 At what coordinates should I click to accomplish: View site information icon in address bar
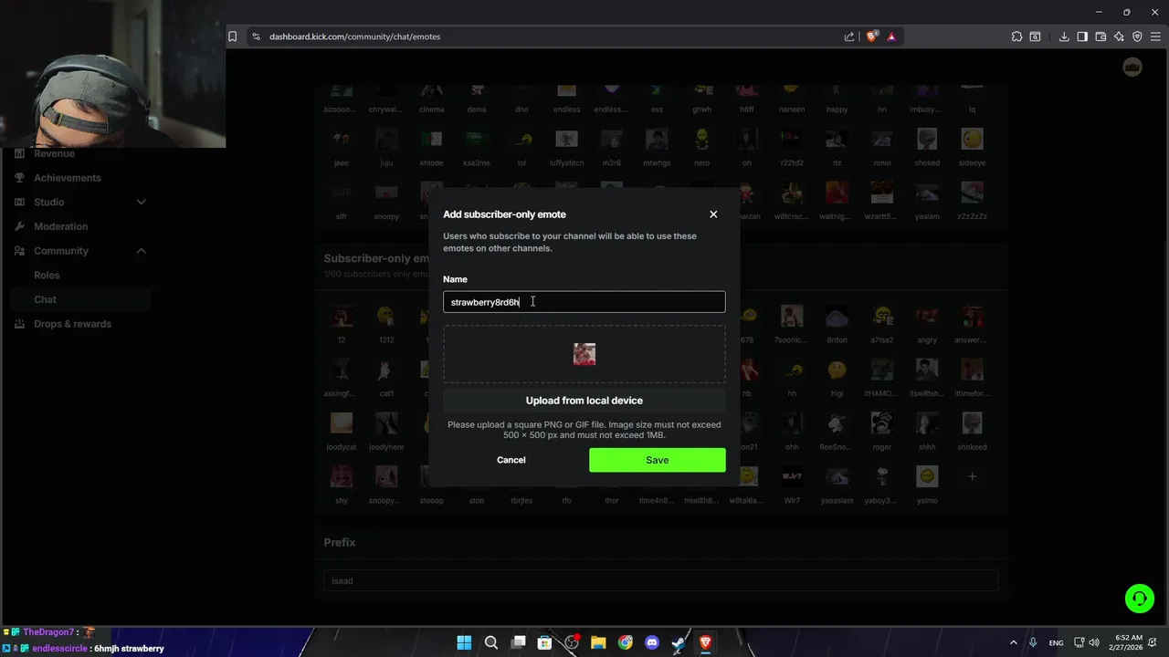tap(256, 36)
